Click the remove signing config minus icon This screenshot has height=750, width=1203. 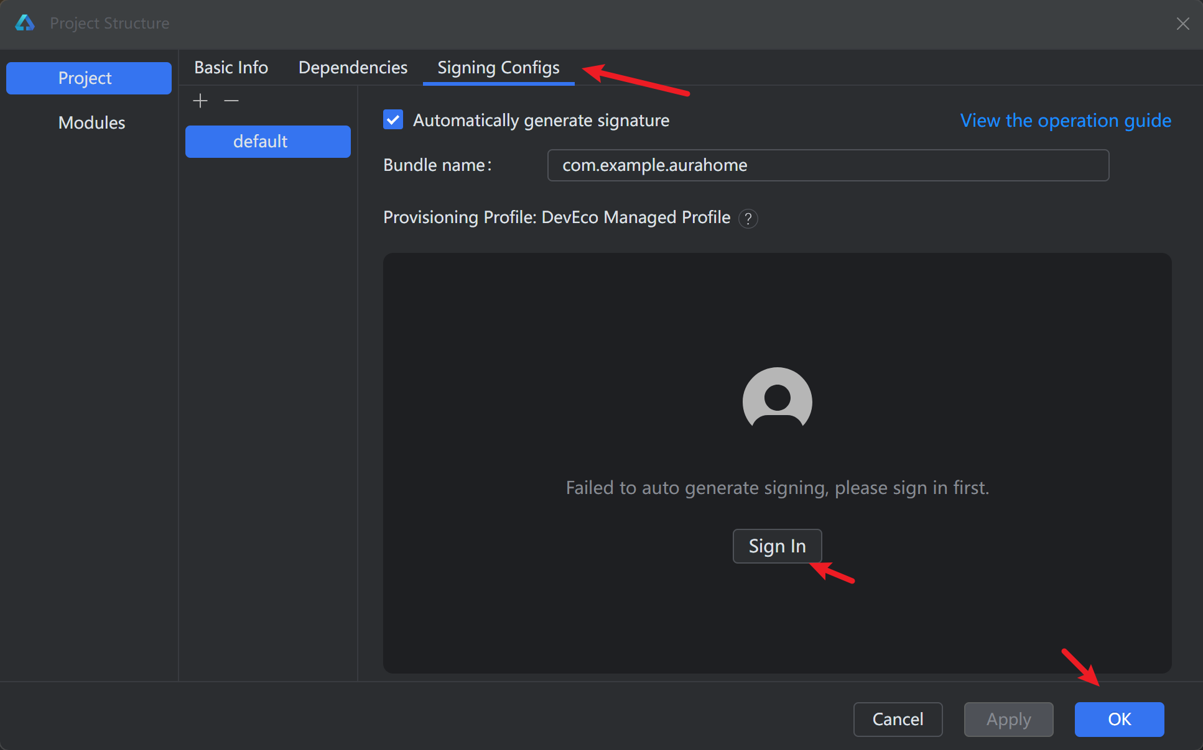pyautogui.click(x=231, y=101)
